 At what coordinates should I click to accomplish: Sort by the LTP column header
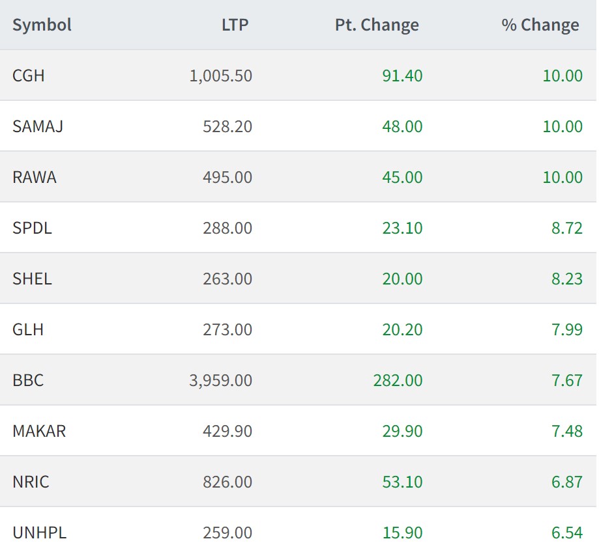click(235, 25)
